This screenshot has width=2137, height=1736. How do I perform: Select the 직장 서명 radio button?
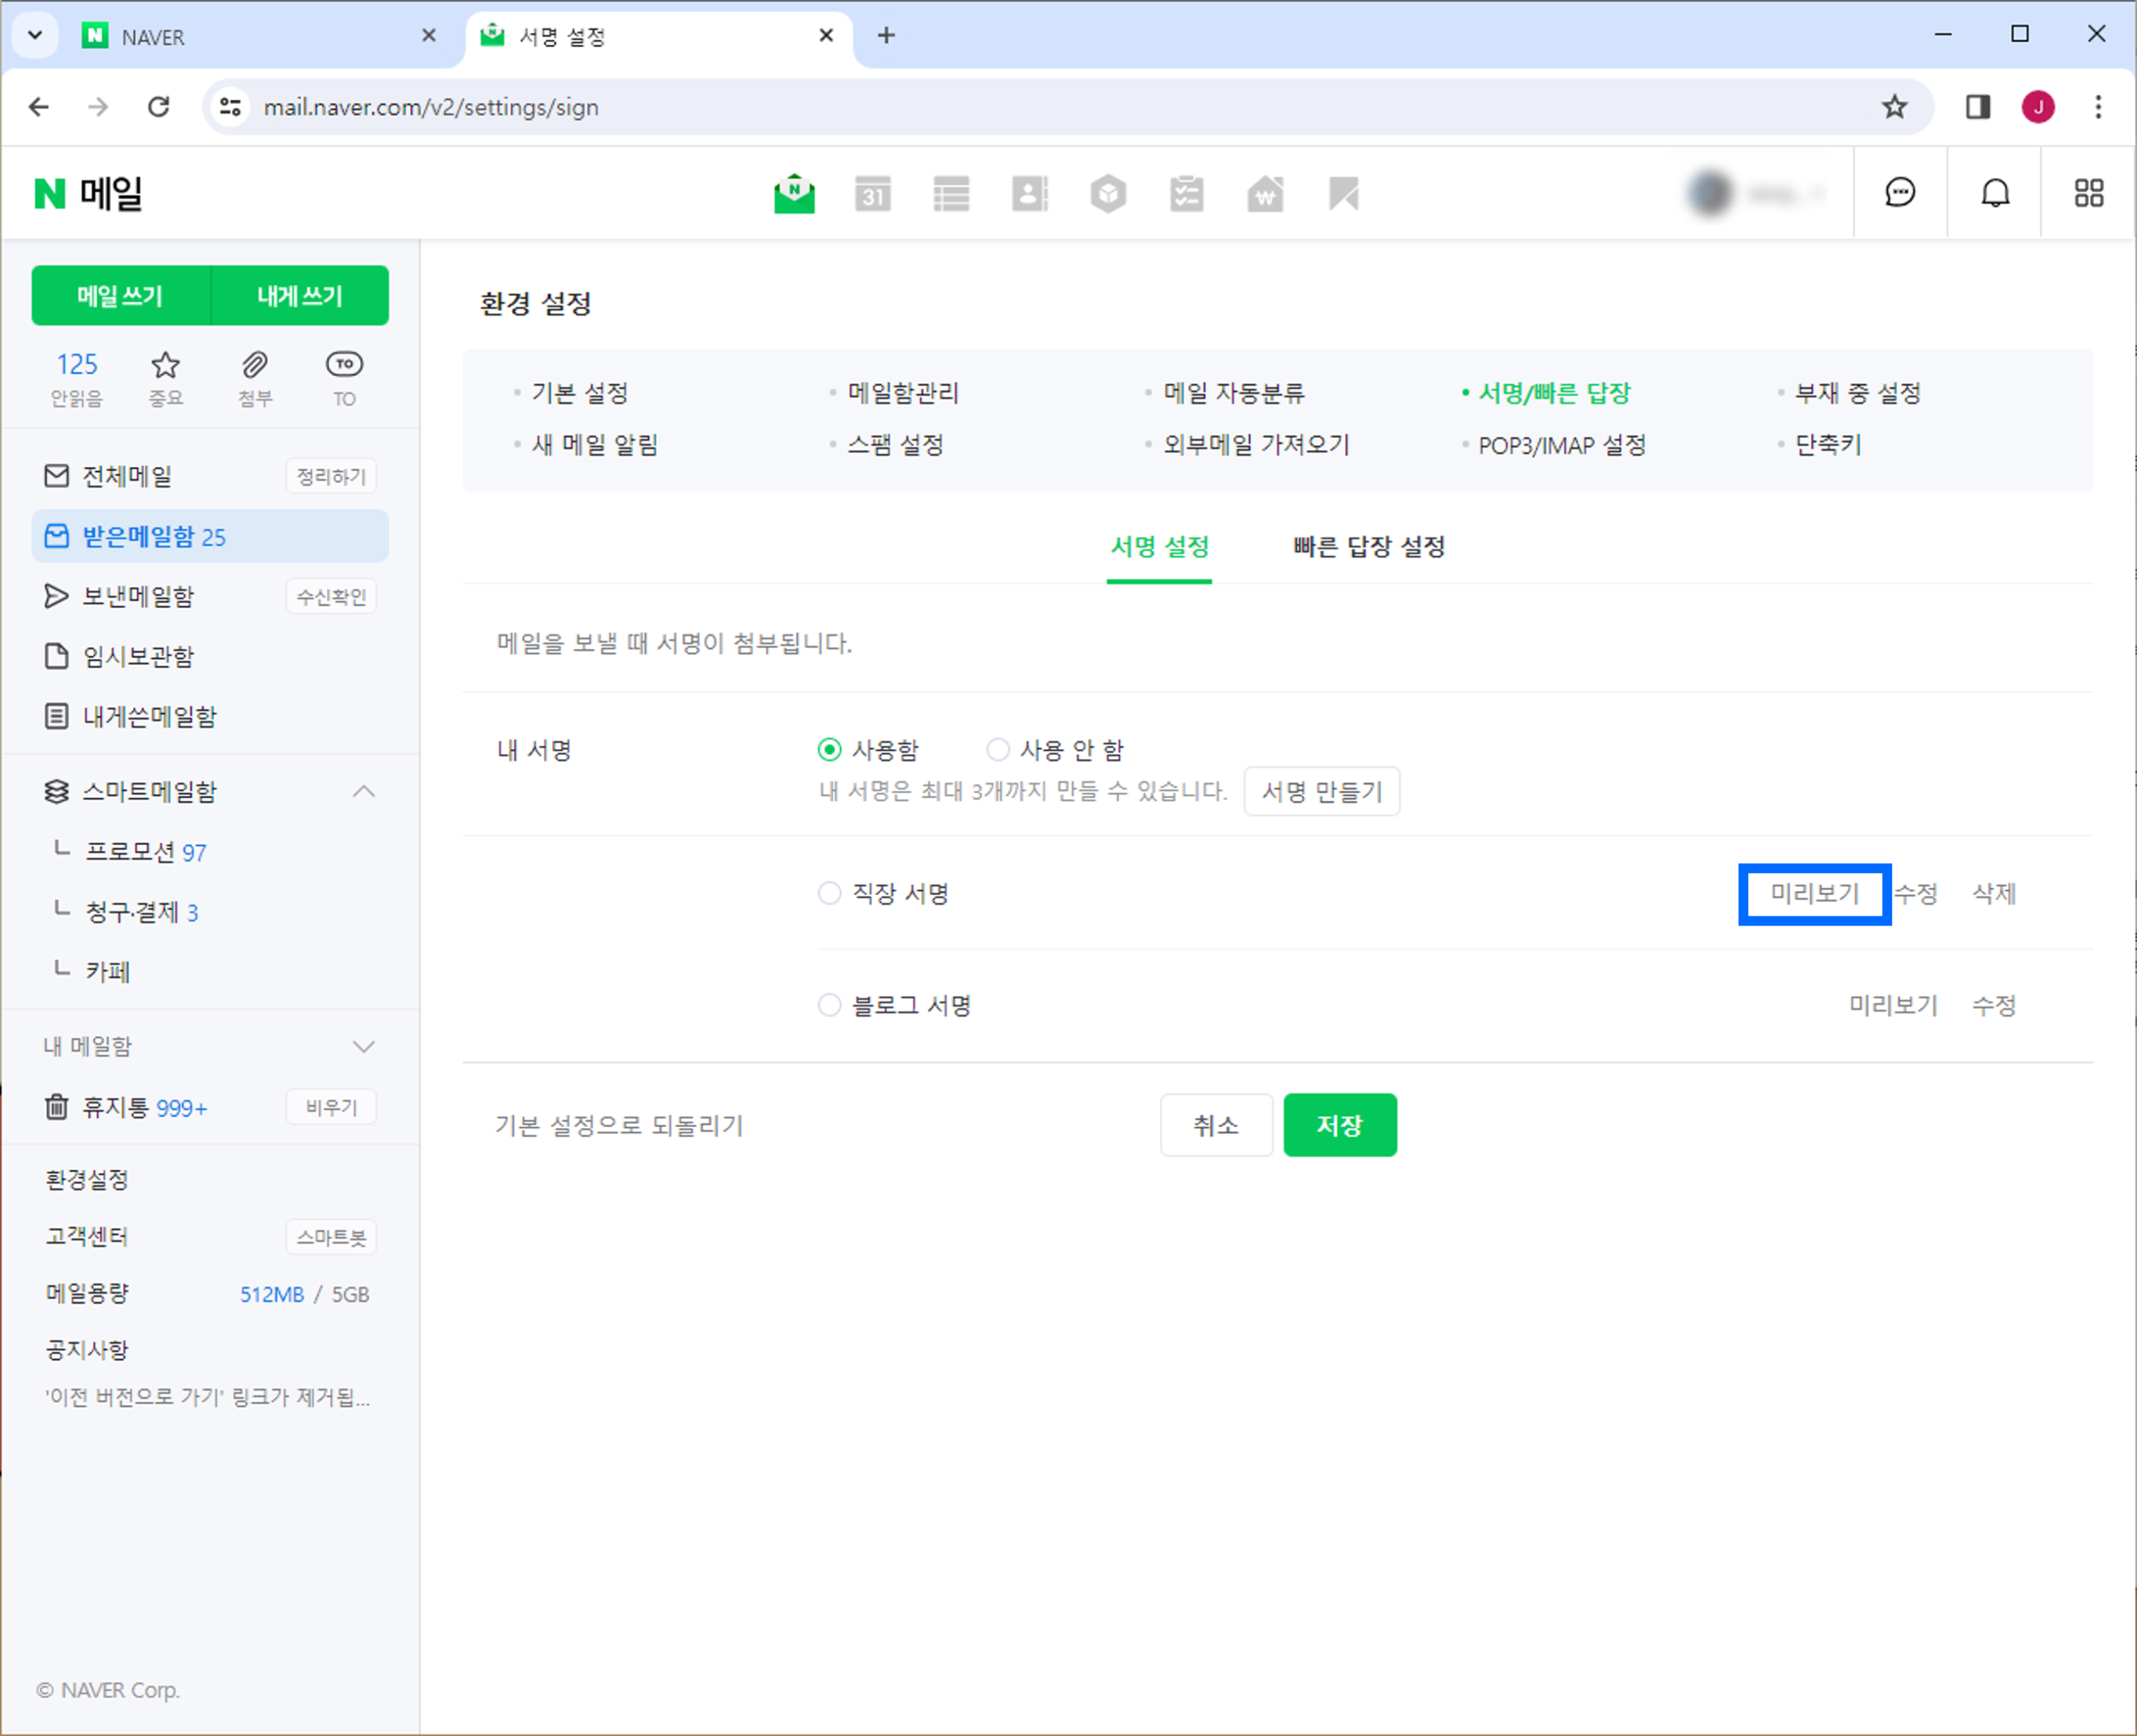click(829, 893)
